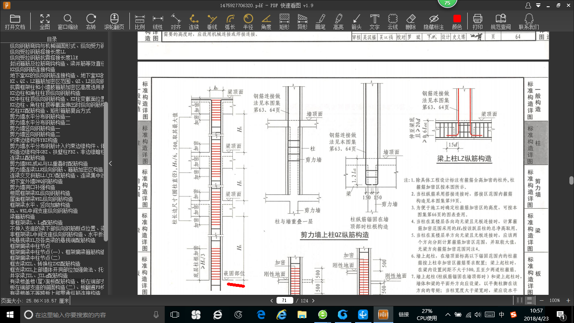
Task: Launch Microsoft Edge from taskbar
Action: tap(261, 315)
